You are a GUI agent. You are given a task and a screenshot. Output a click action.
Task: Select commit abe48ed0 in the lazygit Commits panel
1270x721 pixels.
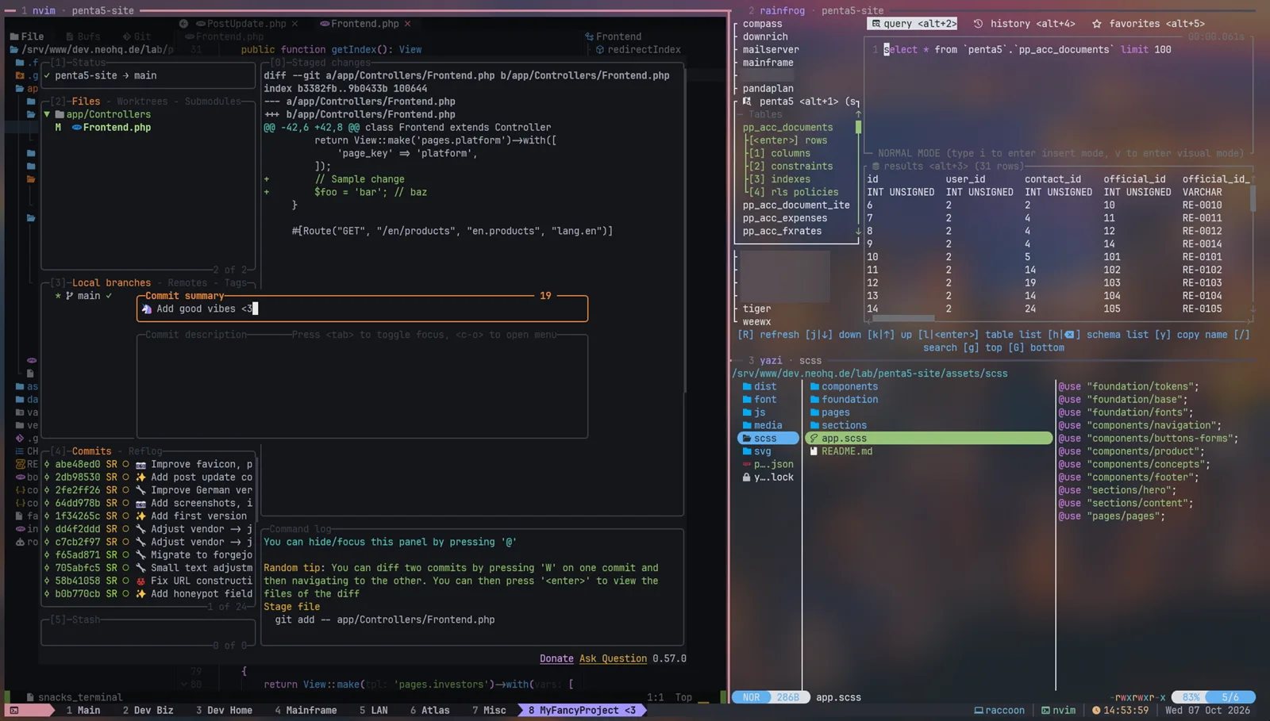click(x=148, y=464)
